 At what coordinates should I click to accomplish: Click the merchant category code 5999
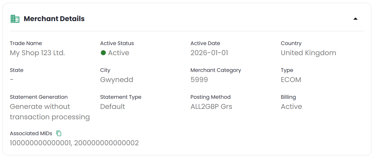pos(199,80)
